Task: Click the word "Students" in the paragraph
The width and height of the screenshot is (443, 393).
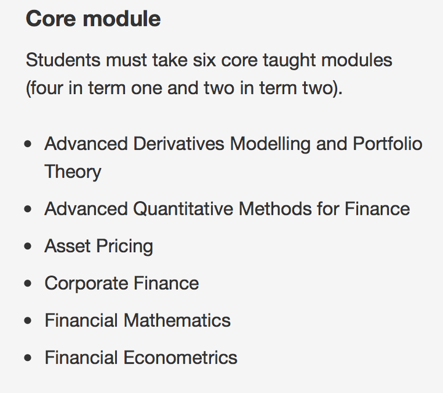Action: (x=63, y=60)
